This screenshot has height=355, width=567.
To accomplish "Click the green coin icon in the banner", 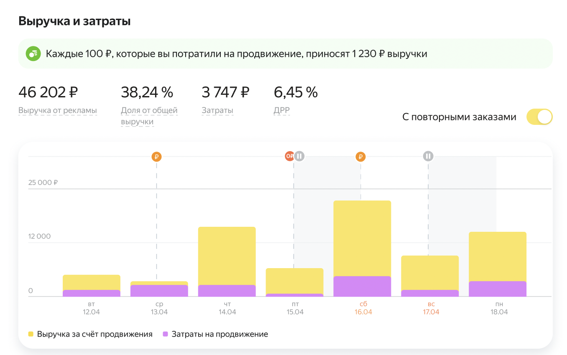I will 33,54.
